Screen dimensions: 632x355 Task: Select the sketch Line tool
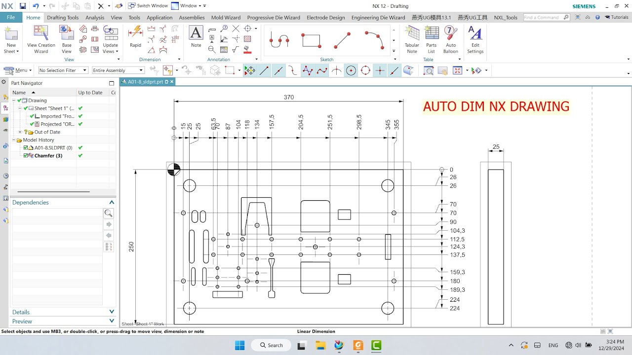pyautogui.click(x=342, y=40)
